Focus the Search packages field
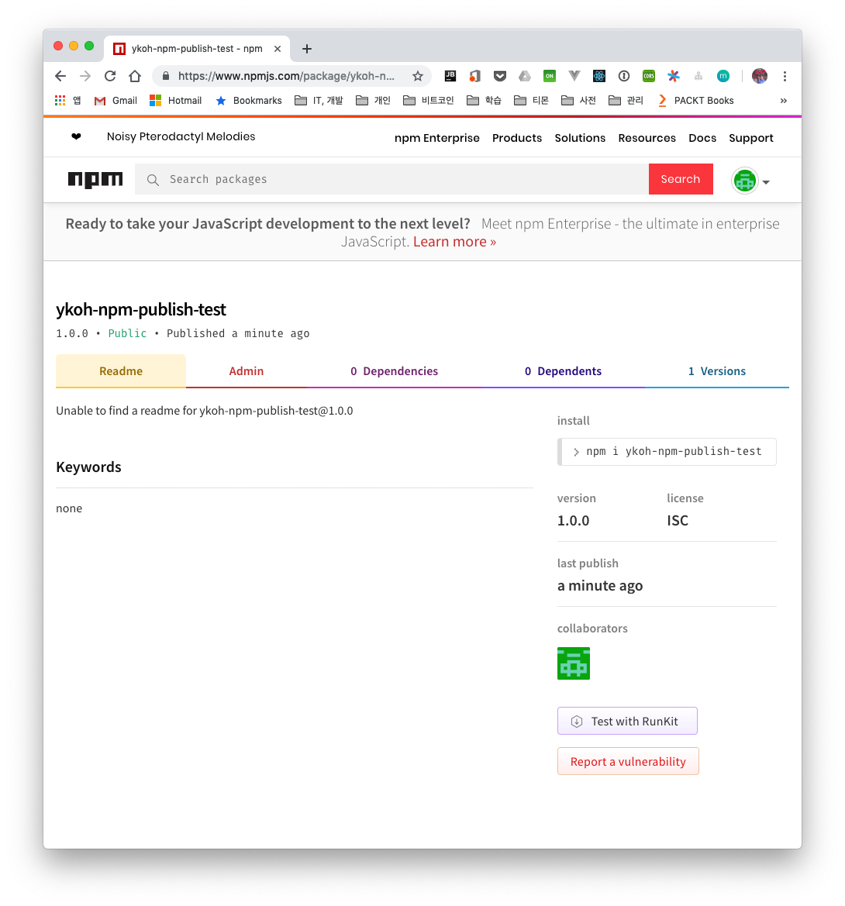 (391, 179)
